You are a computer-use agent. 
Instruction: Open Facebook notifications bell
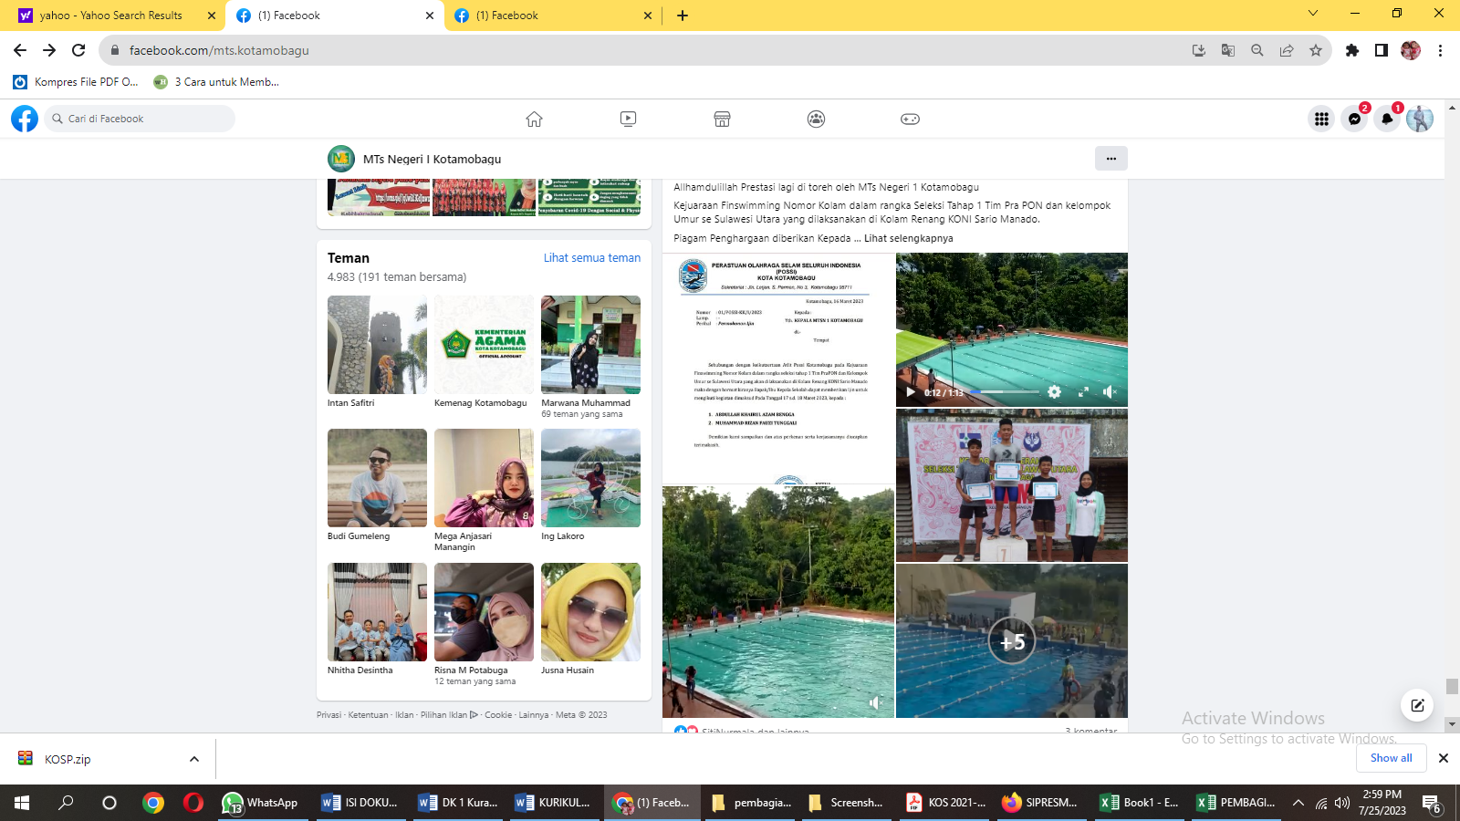click(1387, 119)
